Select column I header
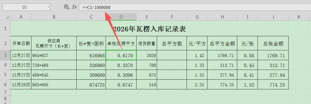311x104 pixels. tap(248, 17)
